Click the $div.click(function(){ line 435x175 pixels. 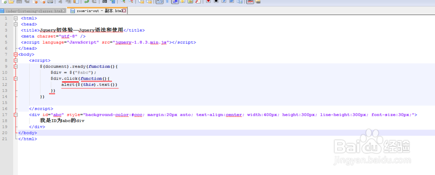80,78
